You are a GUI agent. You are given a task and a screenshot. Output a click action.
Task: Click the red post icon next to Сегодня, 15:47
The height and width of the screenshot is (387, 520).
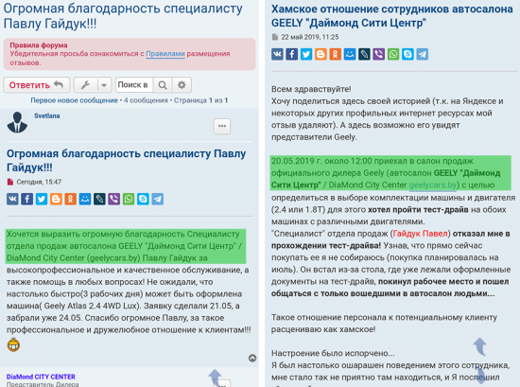pyautogui.click(x=10, y=182)
